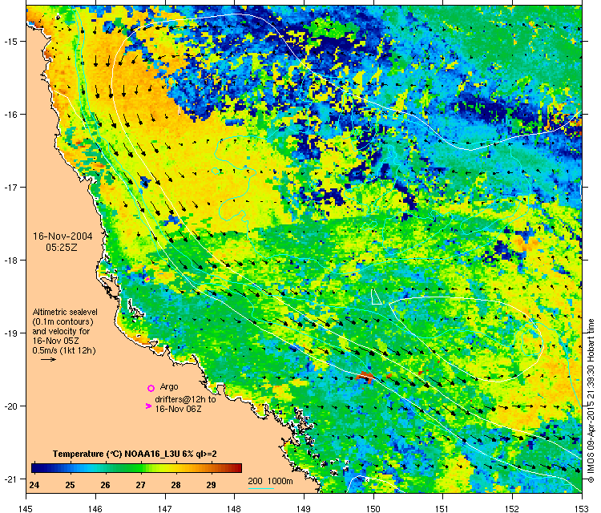Click the 200 1000m bathymetry legend label
This screenshot has height=513, width=601.
(270, 481)
